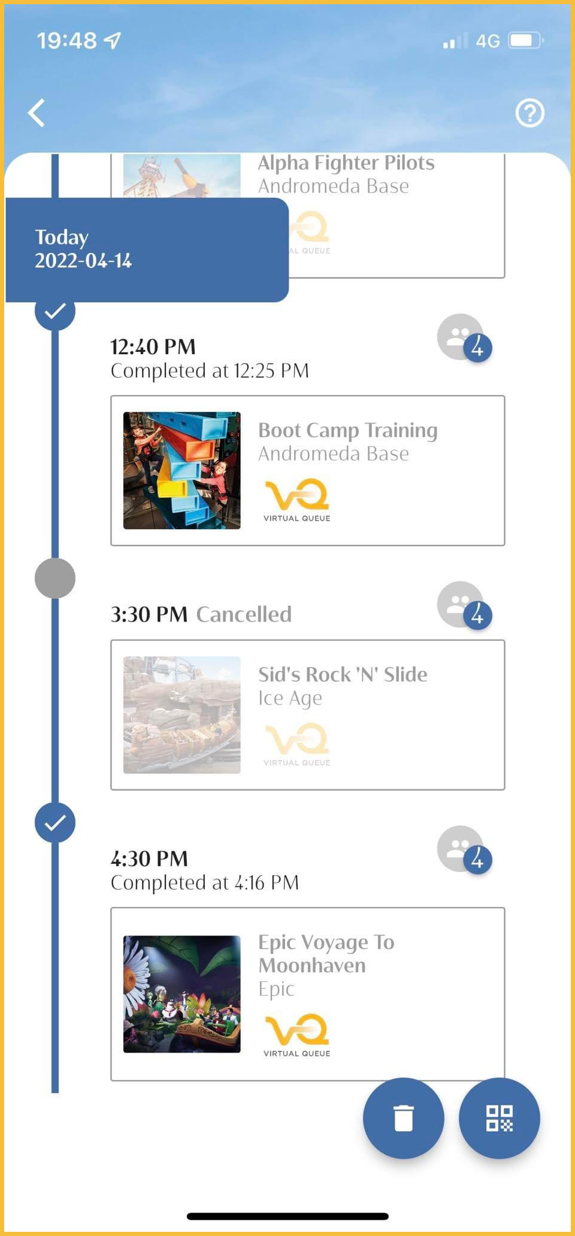This screenshot has height=1236, width=575.
Task: Tap Virtual Queue logo on Epic Voyage card
Action: tap(296, 1035)
